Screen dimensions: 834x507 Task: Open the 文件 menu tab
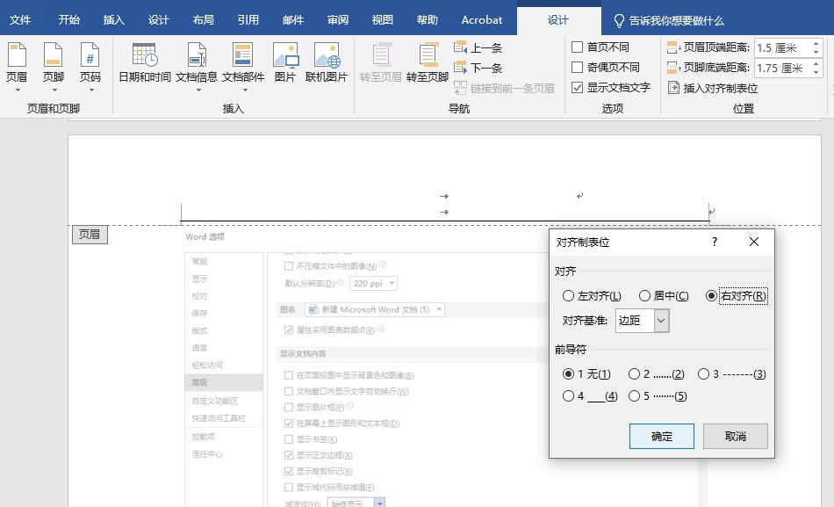coord(20,19)
